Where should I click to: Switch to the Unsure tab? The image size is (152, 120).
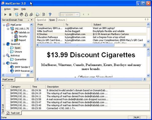click(62, 20)
